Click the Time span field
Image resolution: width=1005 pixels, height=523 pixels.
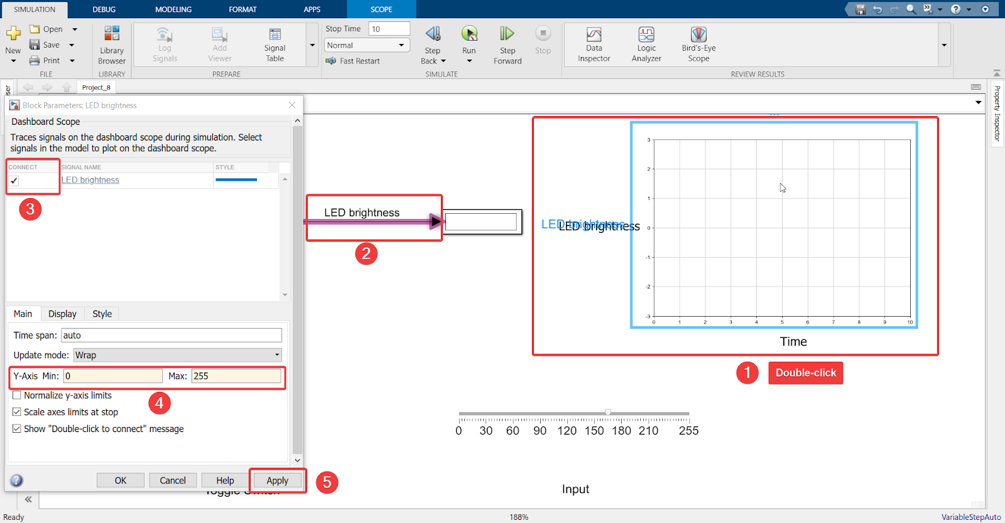point(171,335)
